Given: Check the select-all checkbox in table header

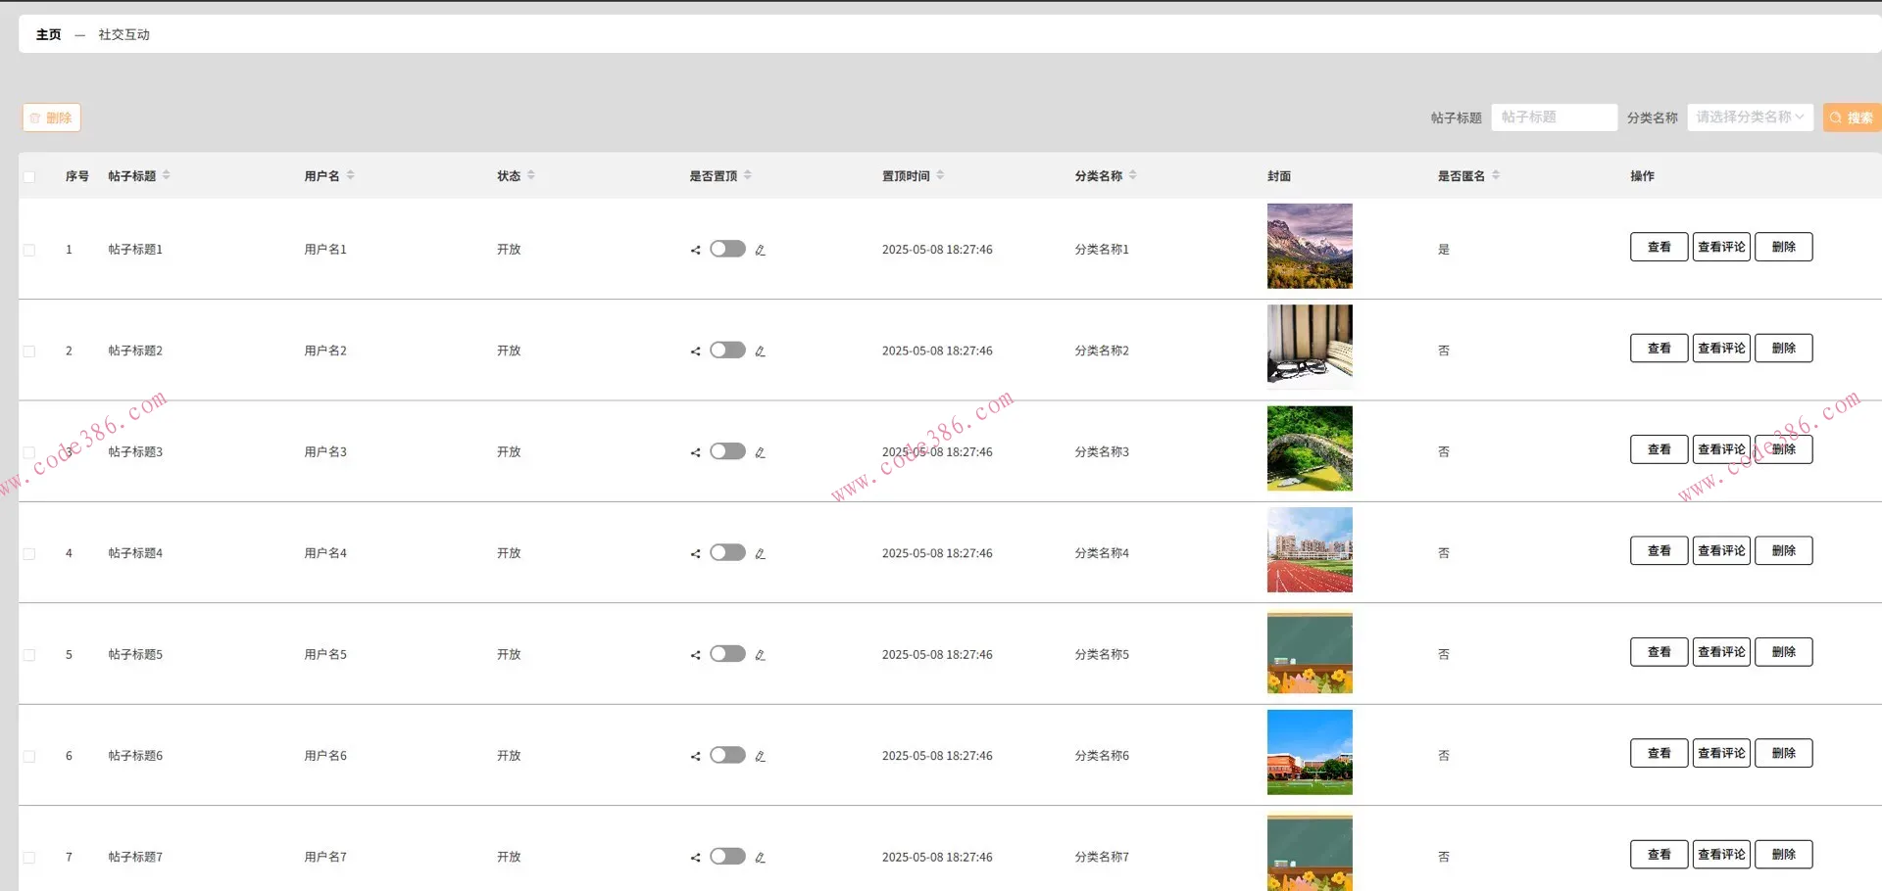Looking at the screenshot, I should click(x=29, y=177).
